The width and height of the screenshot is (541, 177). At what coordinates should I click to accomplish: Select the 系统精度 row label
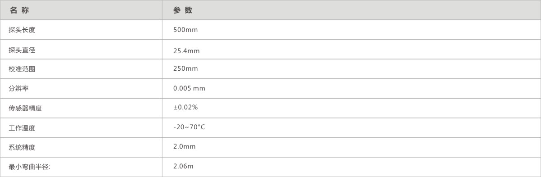[x=22, y=148]
